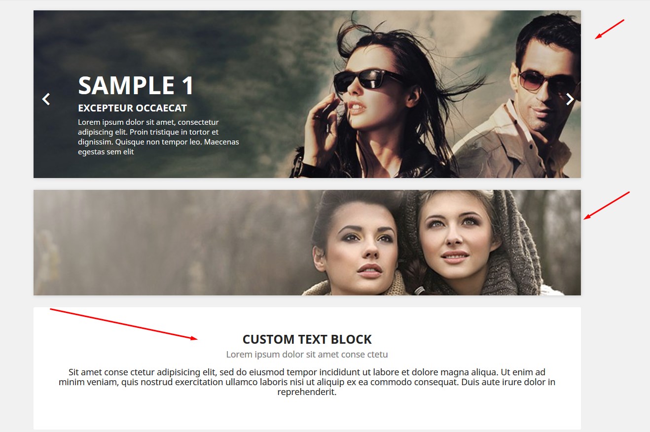
Task: Click the red arrow pointing at second banner
Action: (x=607, y=205)
